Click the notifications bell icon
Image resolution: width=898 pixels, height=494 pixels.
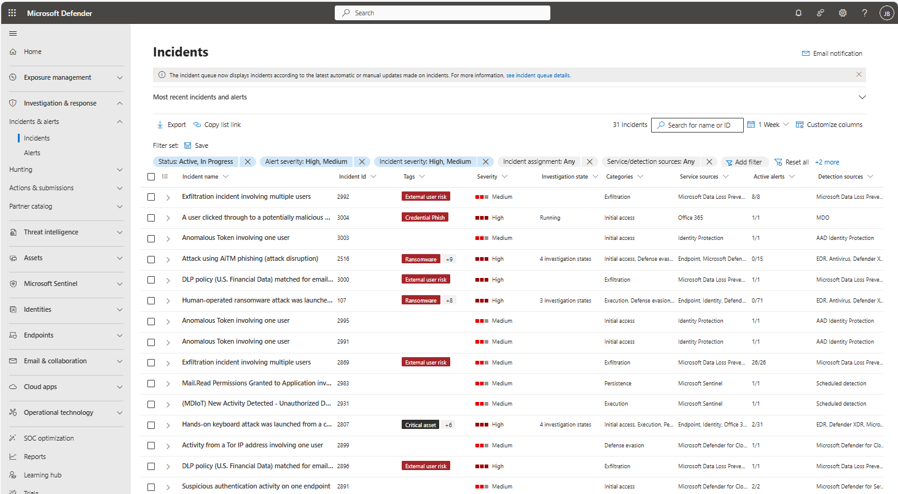[798, 13]
